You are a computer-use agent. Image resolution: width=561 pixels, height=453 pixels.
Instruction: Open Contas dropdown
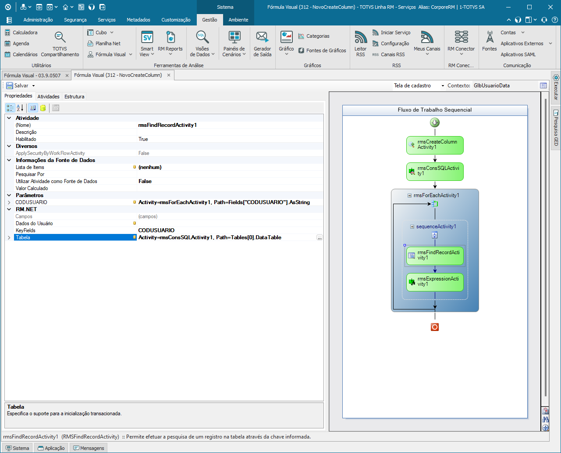click(x=523, y=32)
